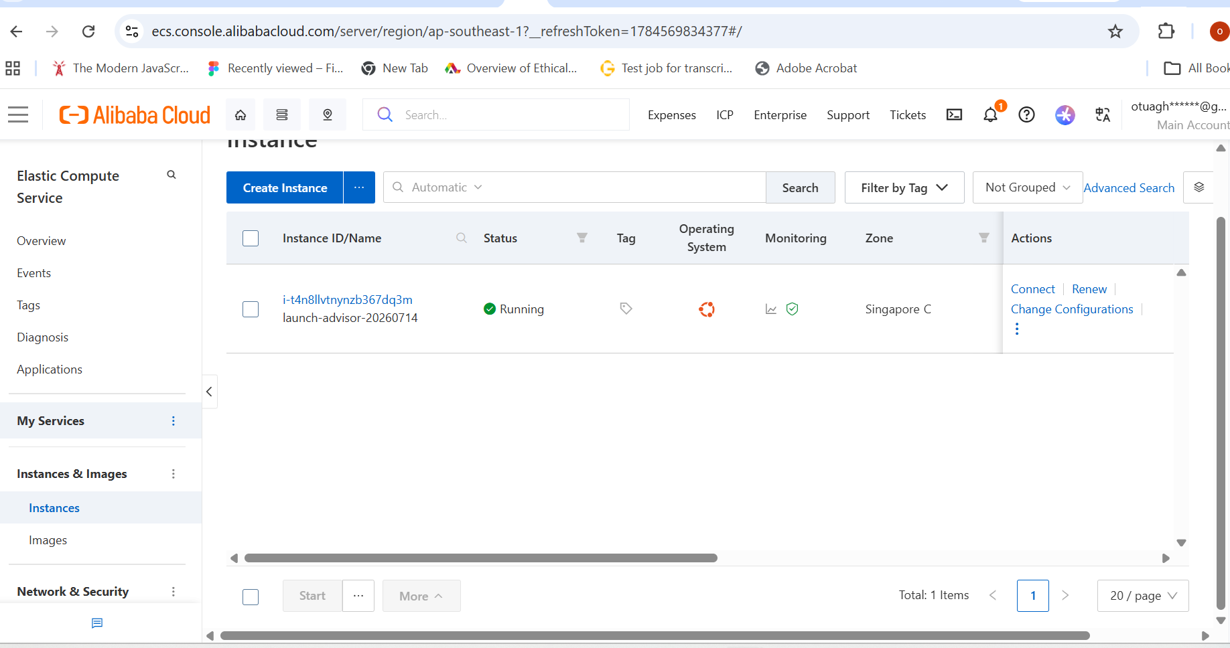Open Network & Security options dots
This screenshot has width=1230, height=648.
174,592
